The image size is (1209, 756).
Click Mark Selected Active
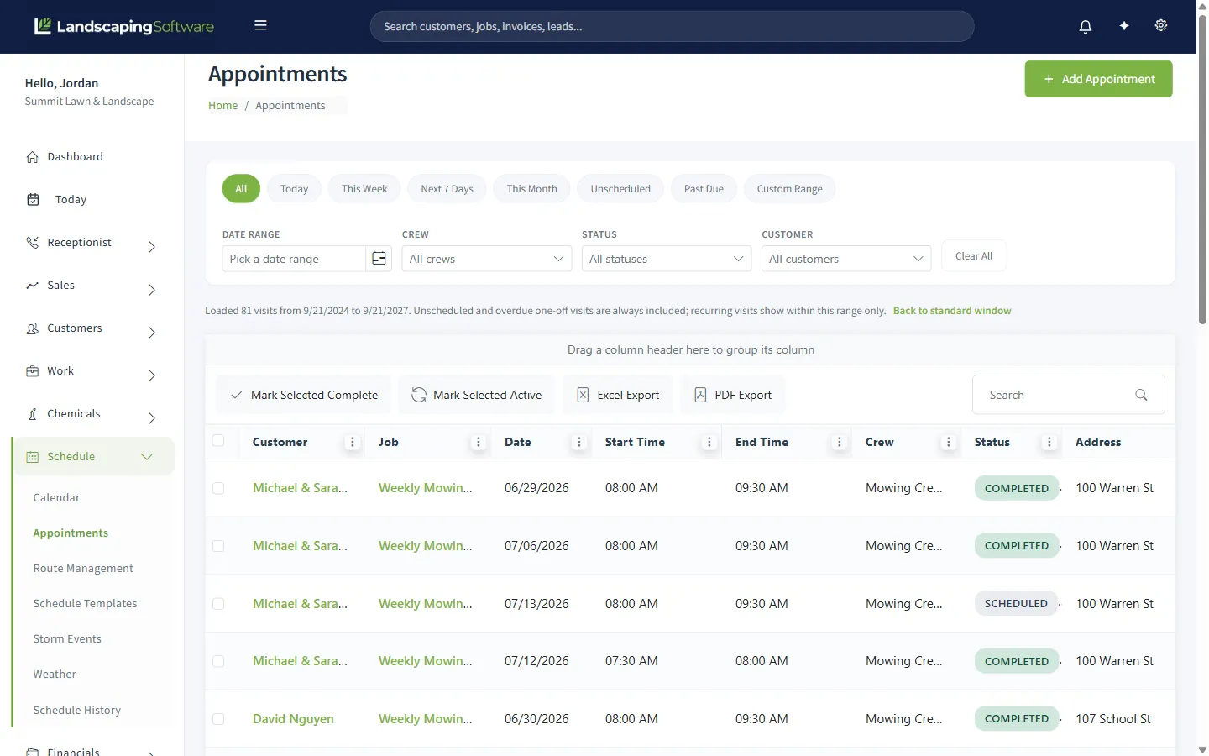click(x=477, y=395)
